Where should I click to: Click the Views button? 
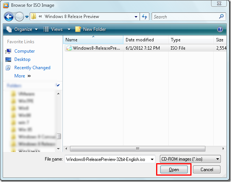pos(53,29)
